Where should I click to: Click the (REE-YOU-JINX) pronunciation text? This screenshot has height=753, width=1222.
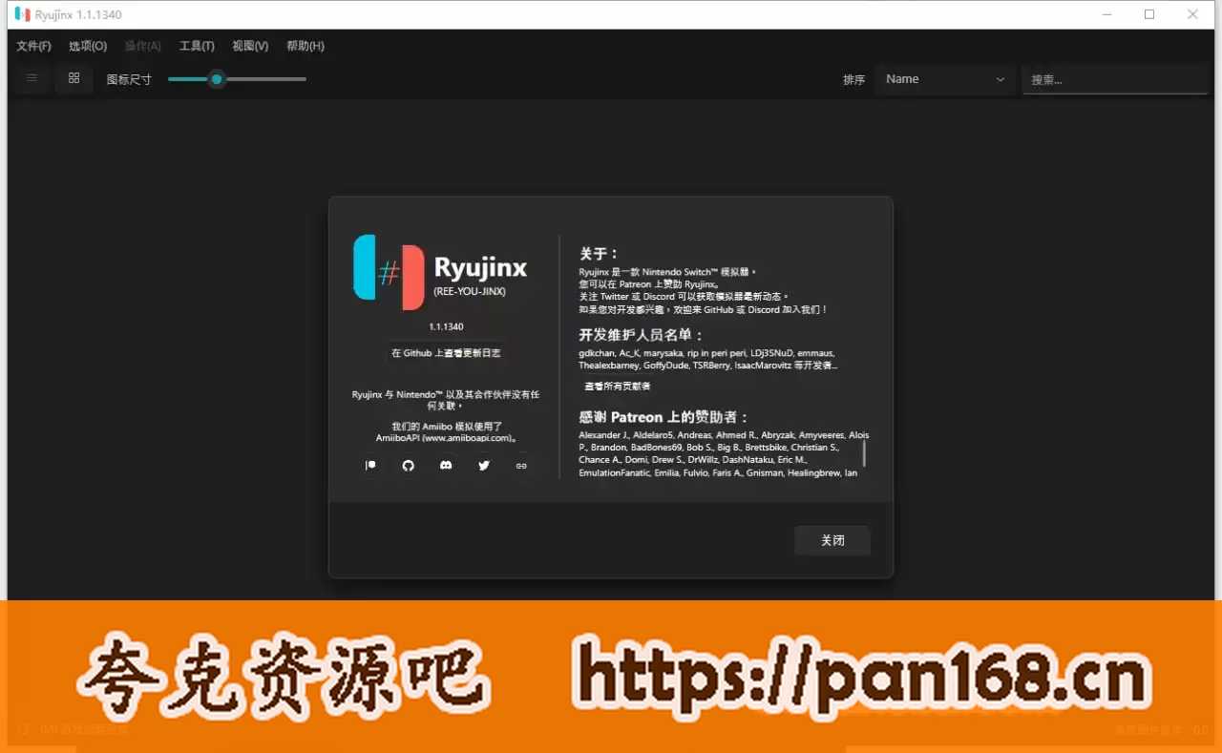[469, 291]
